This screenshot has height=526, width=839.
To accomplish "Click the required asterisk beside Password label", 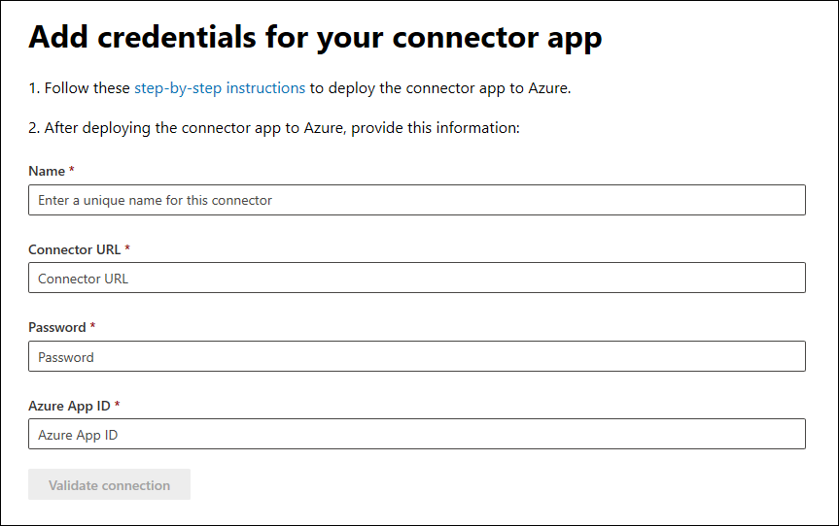I will point(92,326).
